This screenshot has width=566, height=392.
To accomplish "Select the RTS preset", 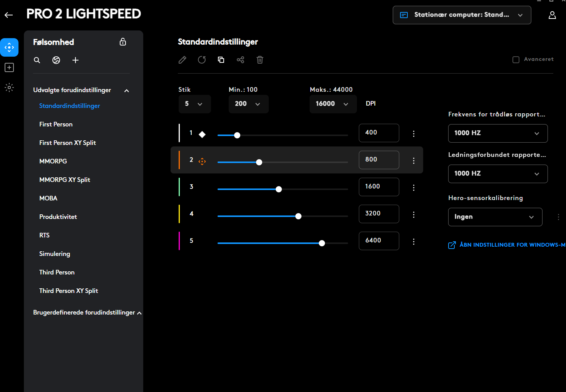I will 44,235.
